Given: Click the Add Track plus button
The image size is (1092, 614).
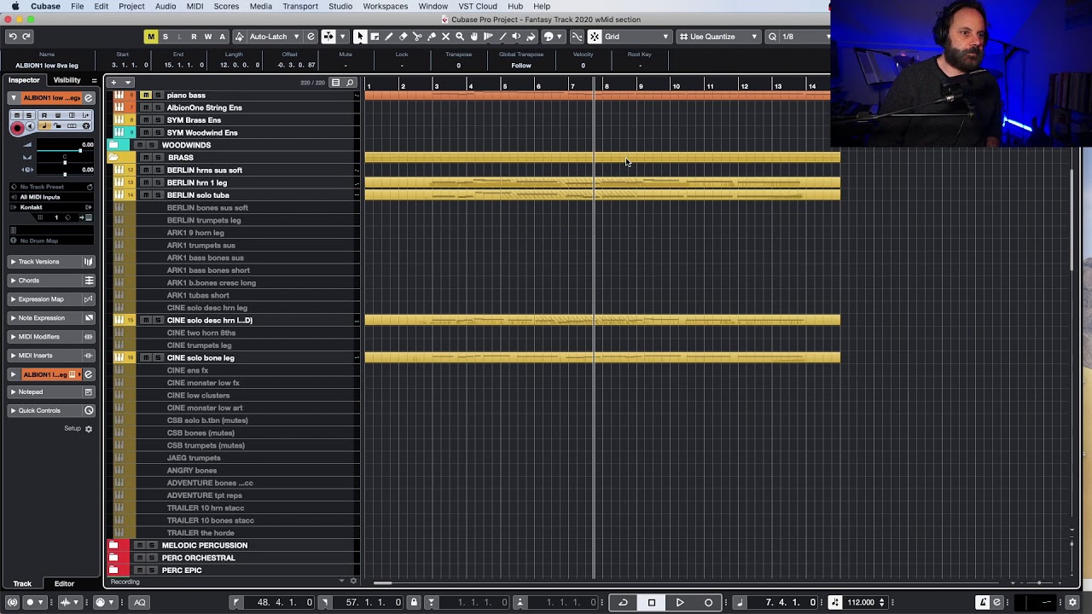Looking at the screenshot, I should pyautogui.click(x=113, y=83).
